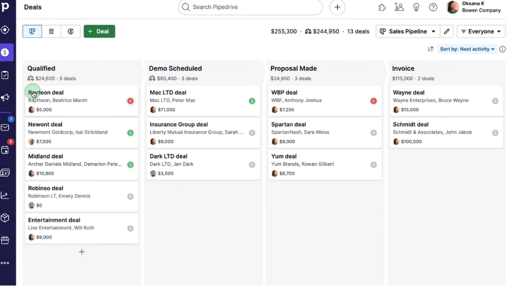The width and height of the screenshot is (510, 290).
Task: Click the quick add plus button
Action: (337, 7)
